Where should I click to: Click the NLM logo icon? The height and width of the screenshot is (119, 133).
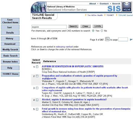click(x=127, y=7)
